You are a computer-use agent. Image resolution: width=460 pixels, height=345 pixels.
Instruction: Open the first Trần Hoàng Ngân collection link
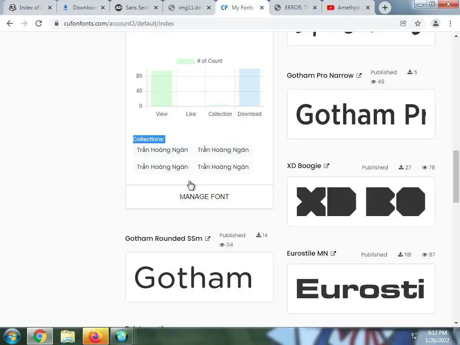pos(162,150)
